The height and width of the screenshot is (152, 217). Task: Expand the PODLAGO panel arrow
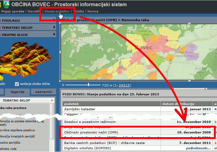[54, 20]
